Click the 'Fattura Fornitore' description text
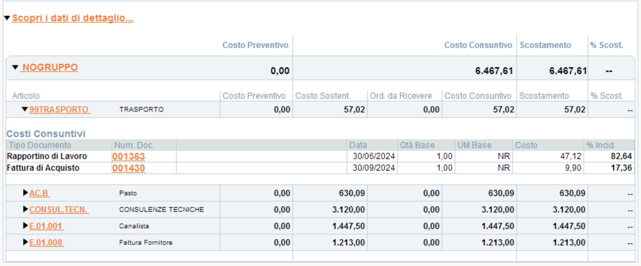641x266 pixels. pyautogui.click(x=146, y=242)
